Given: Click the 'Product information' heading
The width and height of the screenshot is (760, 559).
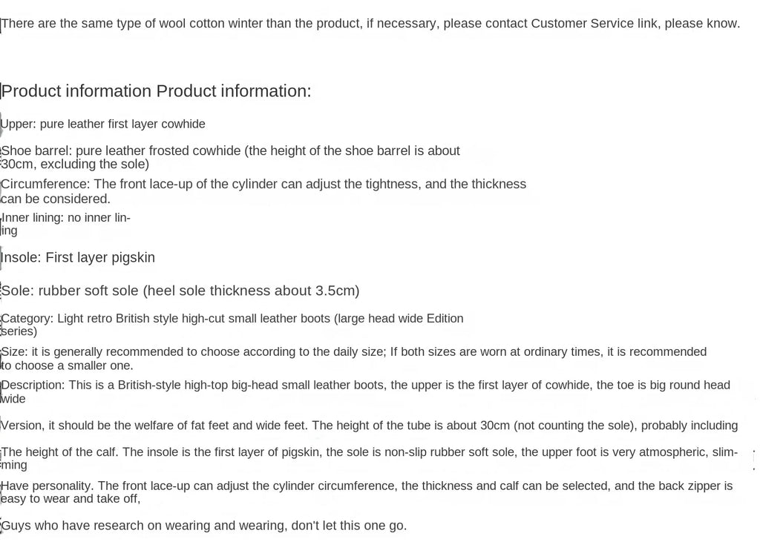Looking at the screenshot, I should 157,91.
